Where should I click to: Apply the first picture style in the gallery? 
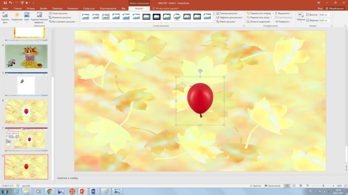click(86, 16)
